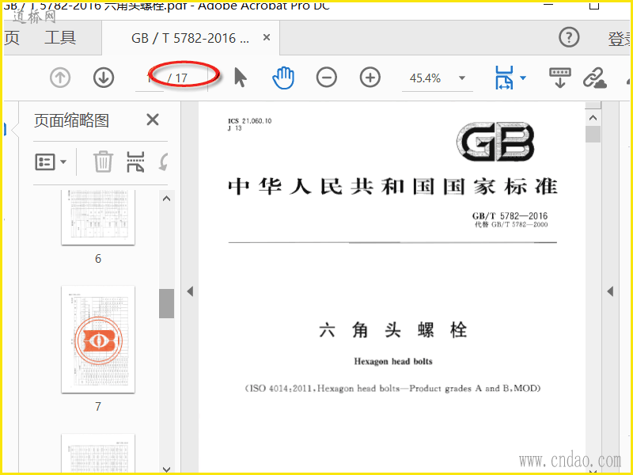Expand the right tools pane arrow
This screenshot has height=475, width=633.
click(610, 291)
